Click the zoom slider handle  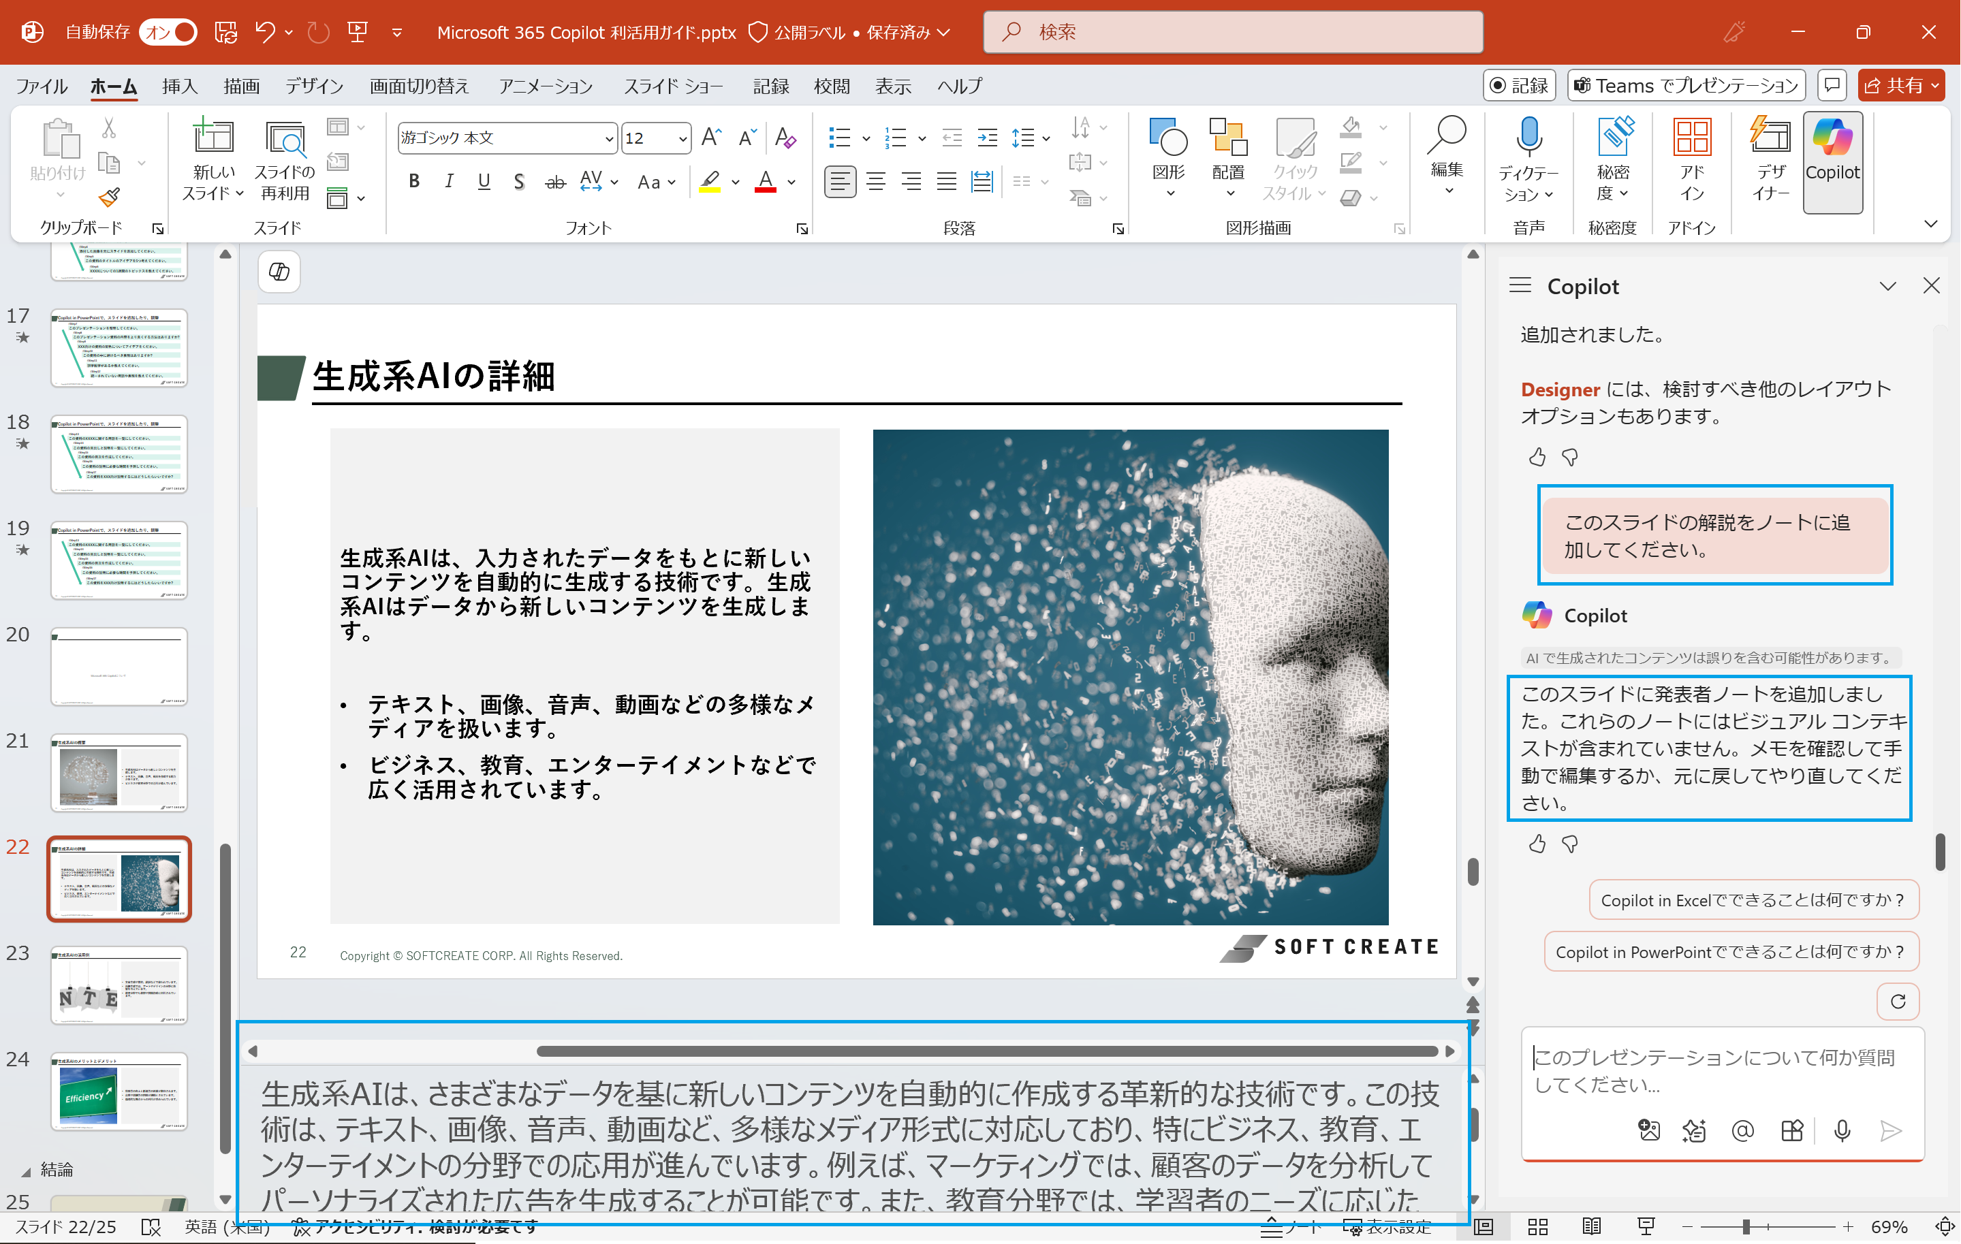coord(1746,1227)
